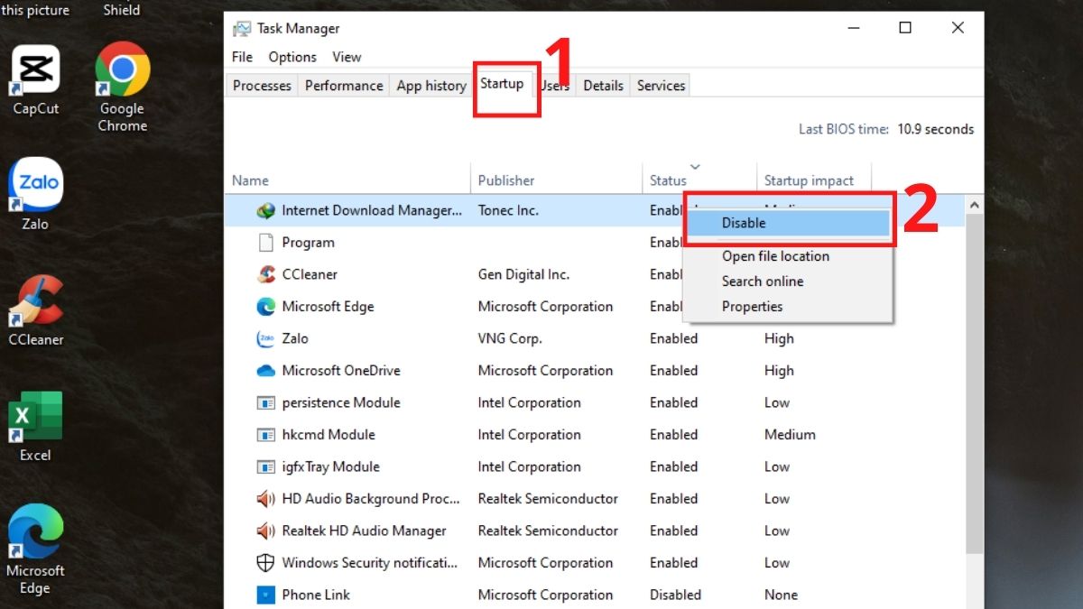
Task: Click the Microsoft OneDrive cloud icon
Action: (265, 371)
